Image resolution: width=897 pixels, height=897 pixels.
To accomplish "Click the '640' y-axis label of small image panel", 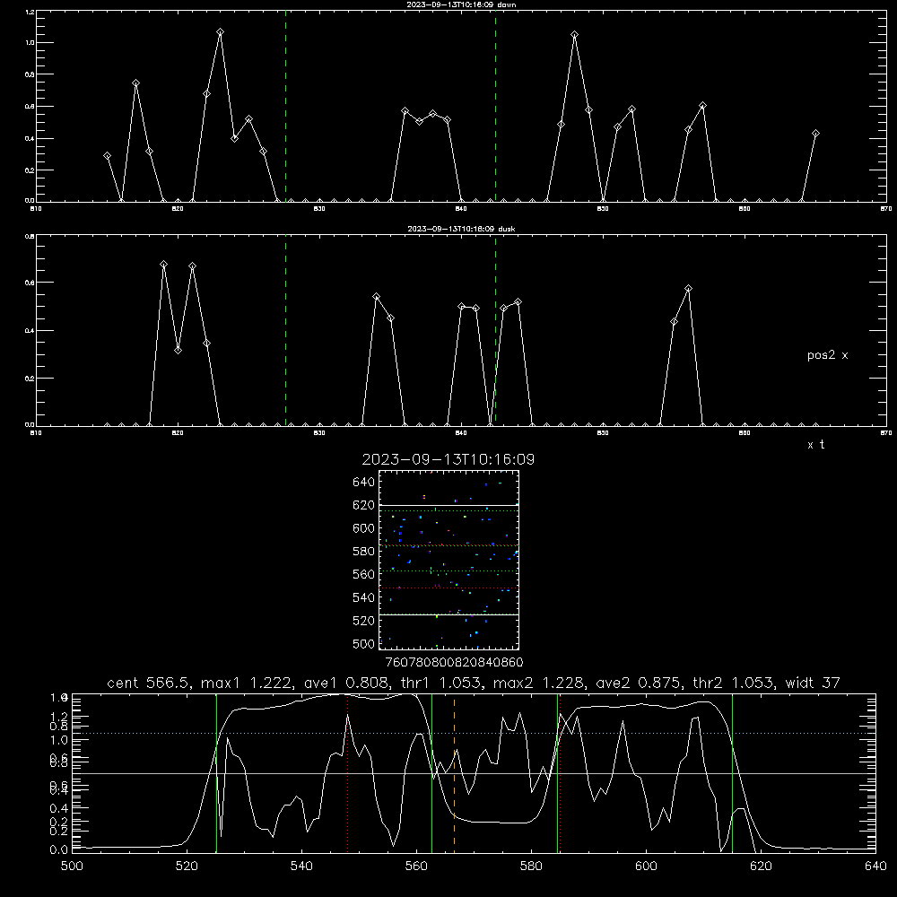I will coord(364,483).
